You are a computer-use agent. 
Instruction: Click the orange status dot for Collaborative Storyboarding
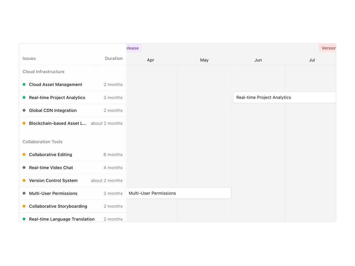pos(24,206)
